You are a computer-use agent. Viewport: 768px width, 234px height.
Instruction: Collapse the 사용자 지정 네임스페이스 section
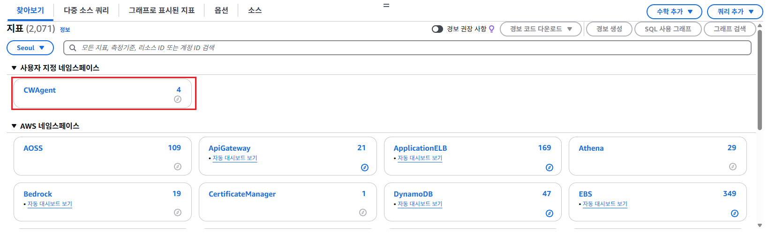click(x=14, y=68)
